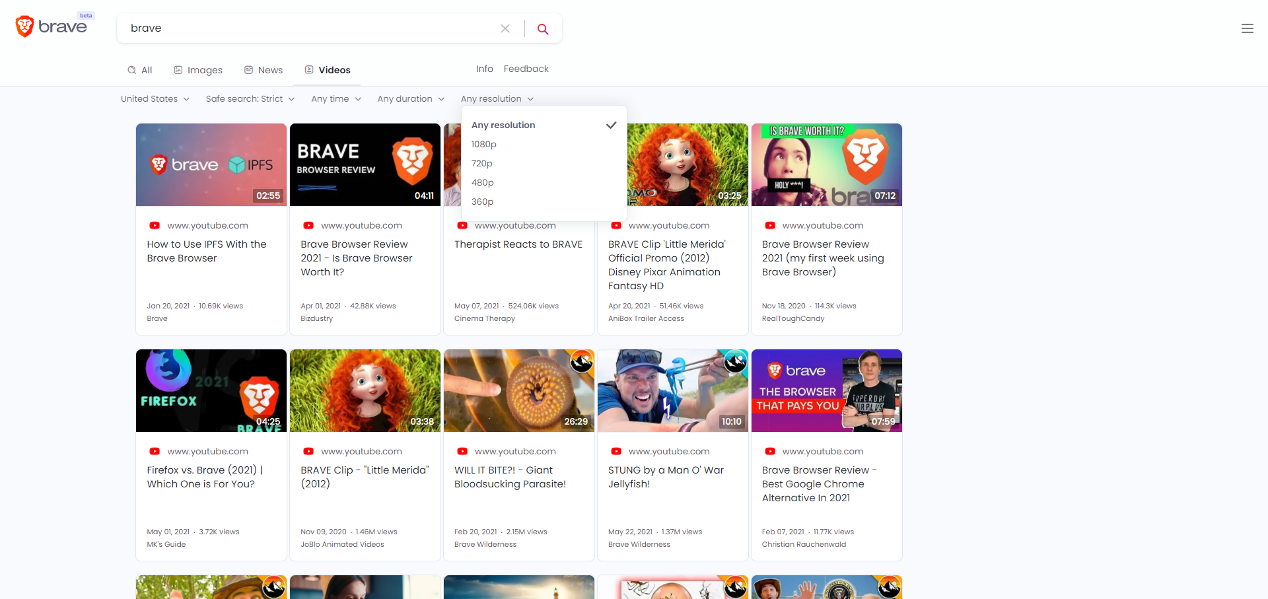Switch to the Images tab
This screenshot has width=1268, height=599.
coord(198,70)
